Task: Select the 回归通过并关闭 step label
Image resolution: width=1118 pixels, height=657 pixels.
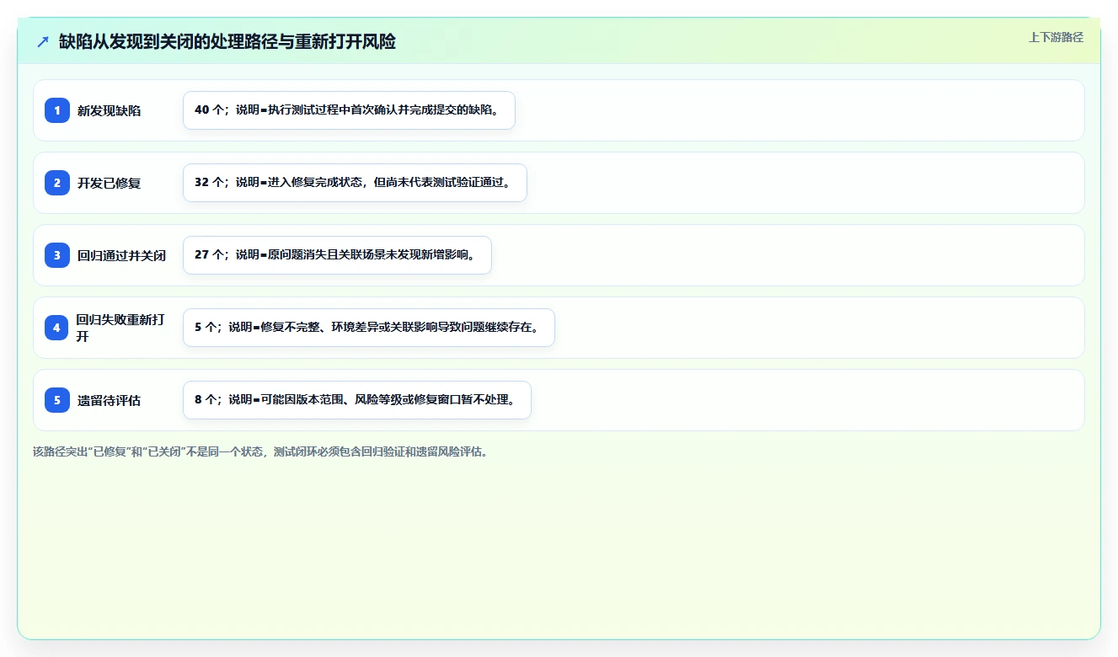Action: pyautogui.click(x=121, y=256)
